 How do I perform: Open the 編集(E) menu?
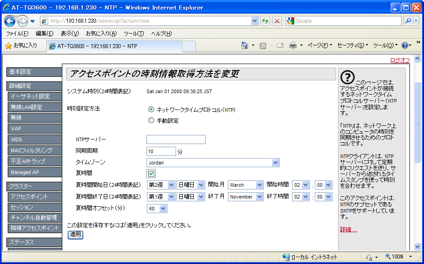(45, 34)
